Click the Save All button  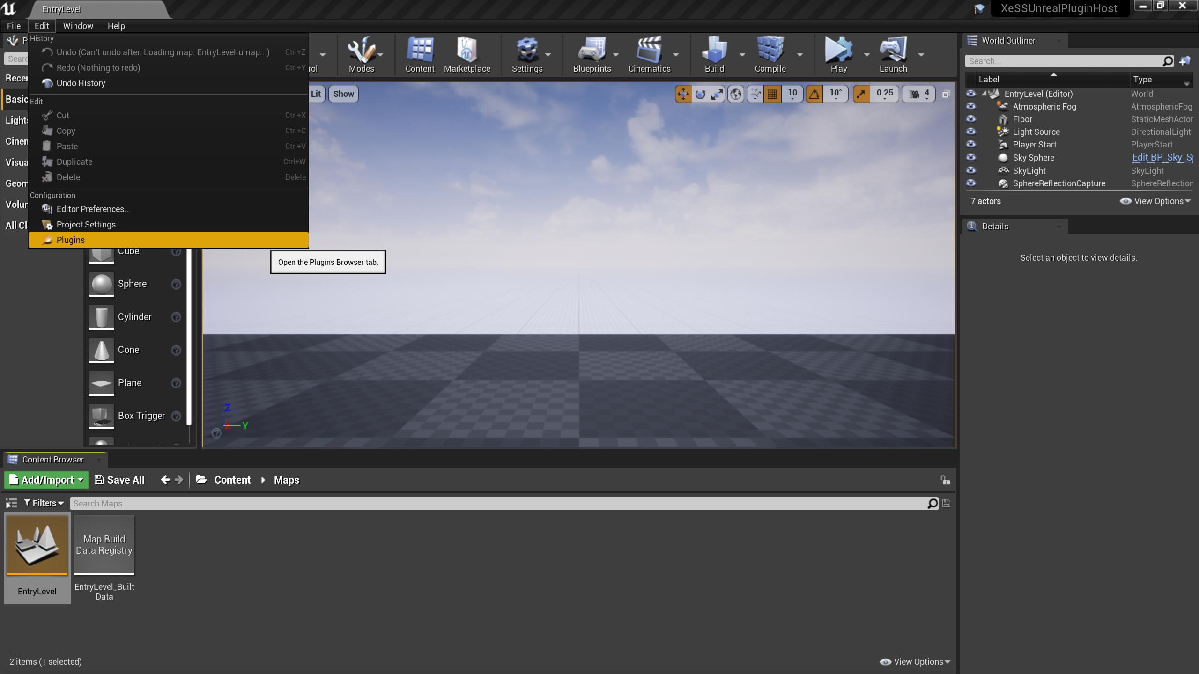119,480
